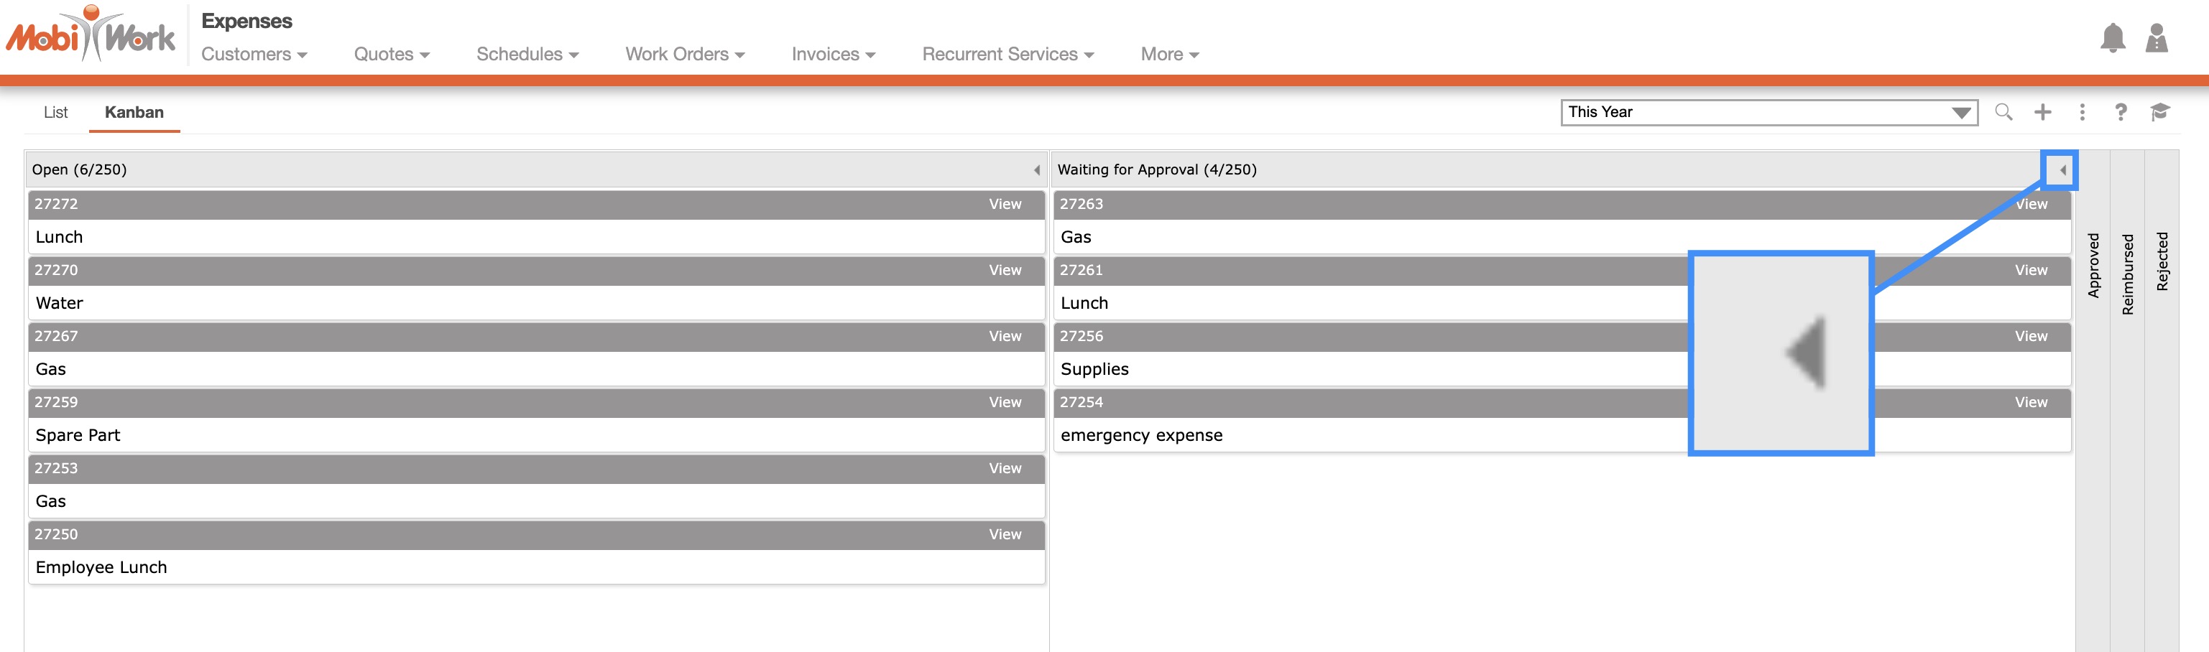Expand the Reimbursed column
This screenshot has width=2209, height=652.
(x=2128, y=274)
